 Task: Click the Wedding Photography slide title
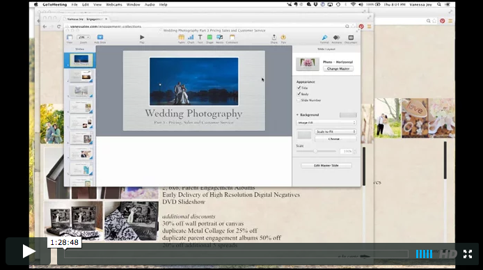(193, 113)
